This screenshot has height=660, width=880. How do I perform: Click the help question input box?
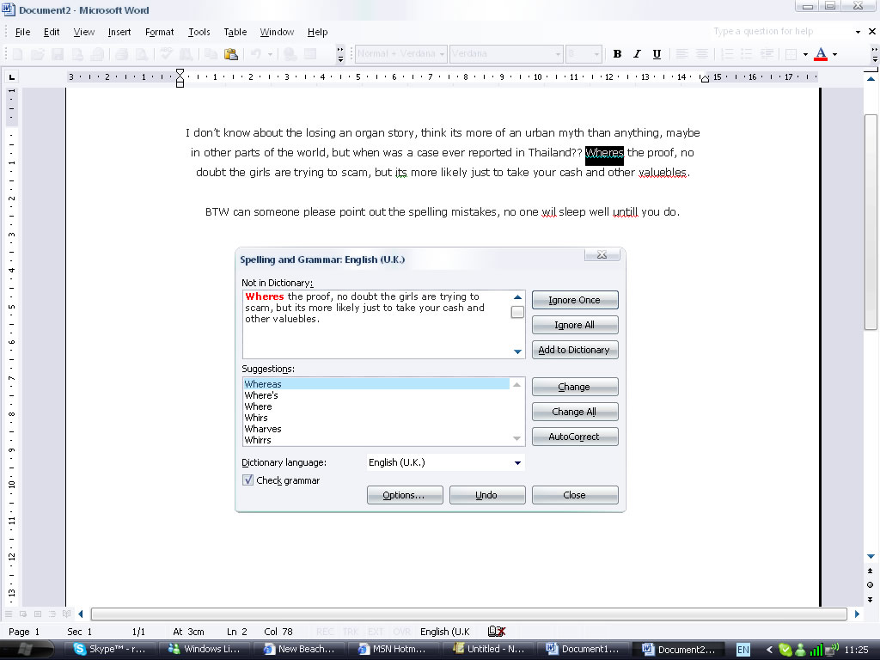[x=773, y=32]
